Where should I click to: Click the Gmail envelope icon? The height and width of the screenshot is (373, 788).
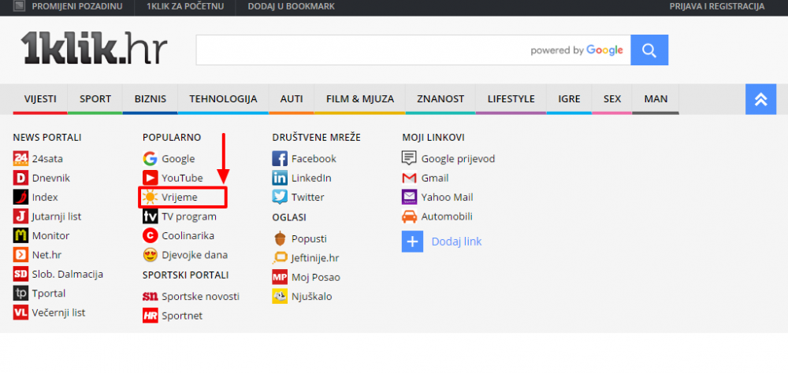coord(410,178)
